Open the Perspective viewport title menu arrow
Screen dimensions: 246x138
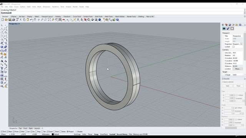click(x=19, y=24)
